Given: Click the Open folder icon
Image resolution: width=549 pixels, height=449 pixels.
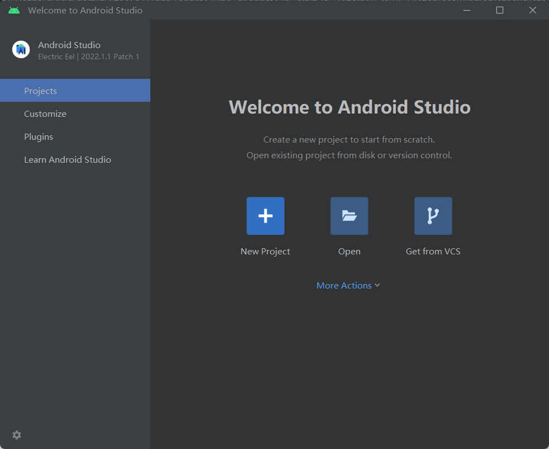Looking at the screenshot, I should (349, 216).
